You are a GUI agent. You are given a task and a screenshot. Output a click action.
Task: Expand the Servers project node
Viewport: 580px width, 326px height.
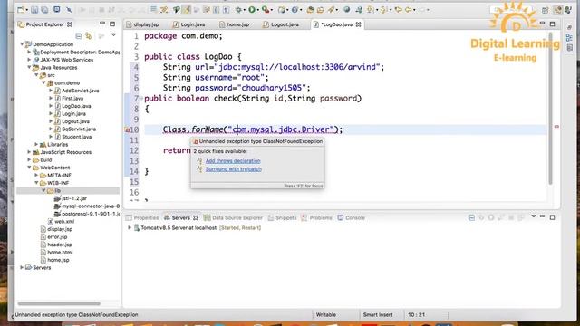(x=22, y=268)
